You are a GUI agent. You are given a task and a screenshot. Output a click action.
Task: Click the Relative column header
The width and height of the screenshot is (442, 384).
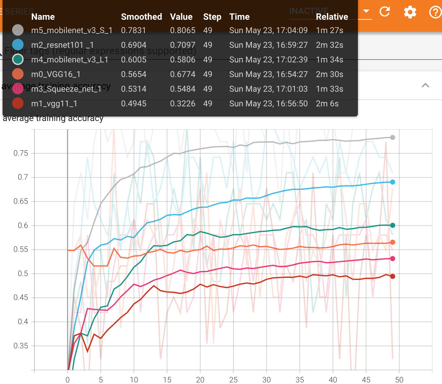point(332,17)
